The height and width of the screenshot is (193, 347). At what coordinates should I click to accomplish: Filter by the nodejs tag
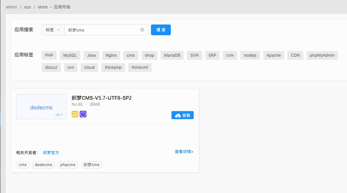tap(250, 55)
